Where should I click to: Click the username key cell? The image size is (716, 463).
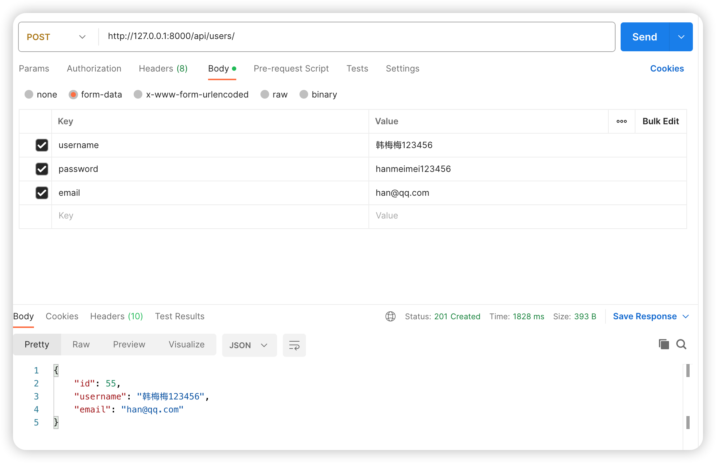(x=210, y=145)
